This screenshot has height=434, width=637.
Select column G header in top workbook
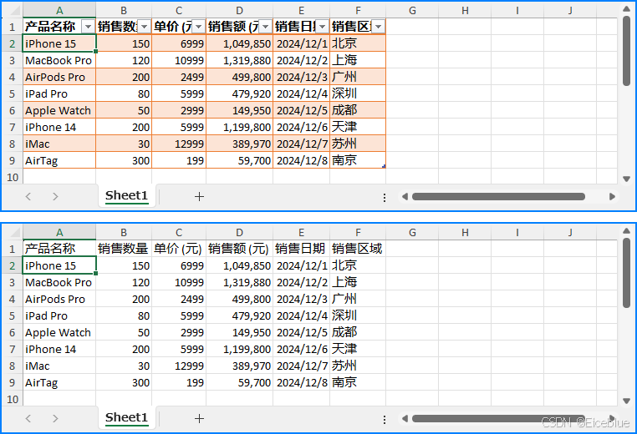coord(412,11)
